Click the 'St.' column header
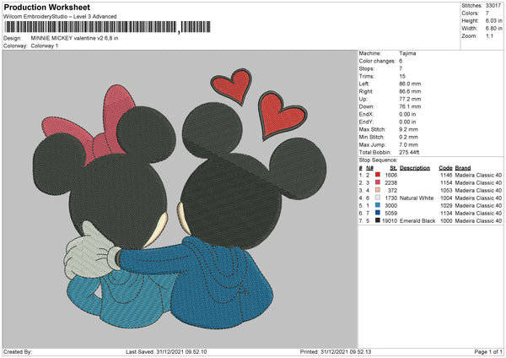 coord(393,168)
